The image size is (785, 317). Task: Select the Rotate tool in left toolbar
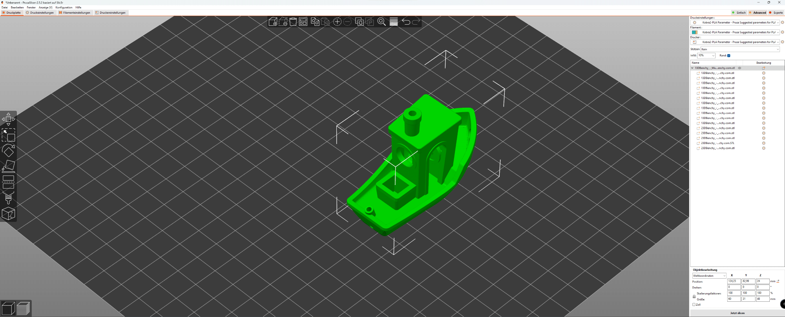click(x=8, y=151)
